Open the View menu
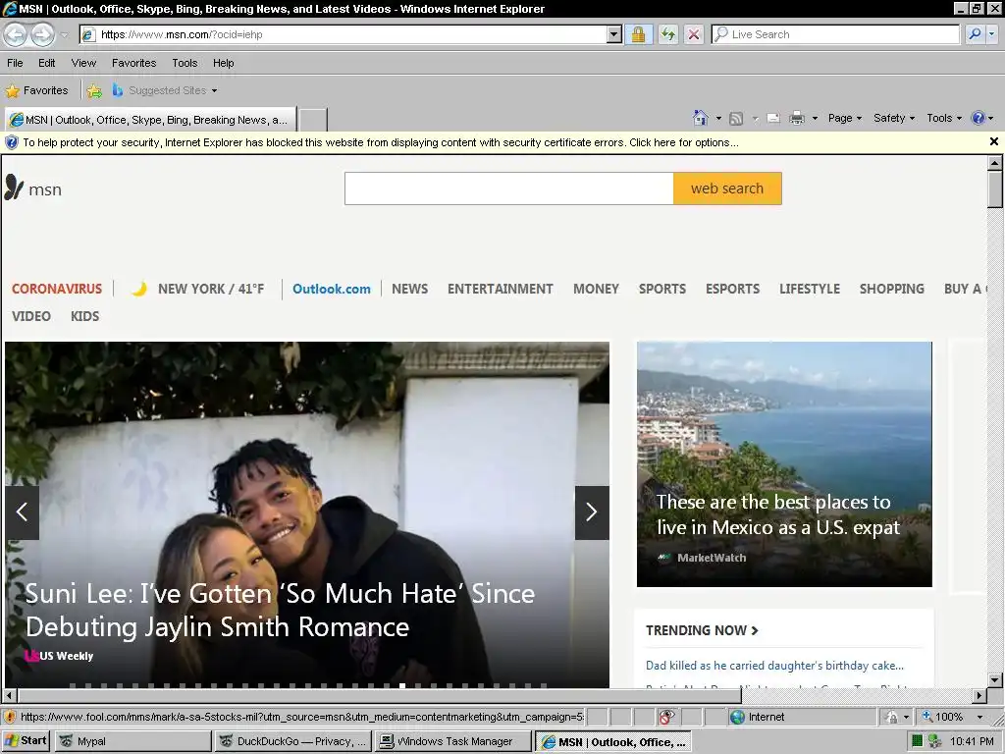The image size is (1005, 754). pos(83,63)
